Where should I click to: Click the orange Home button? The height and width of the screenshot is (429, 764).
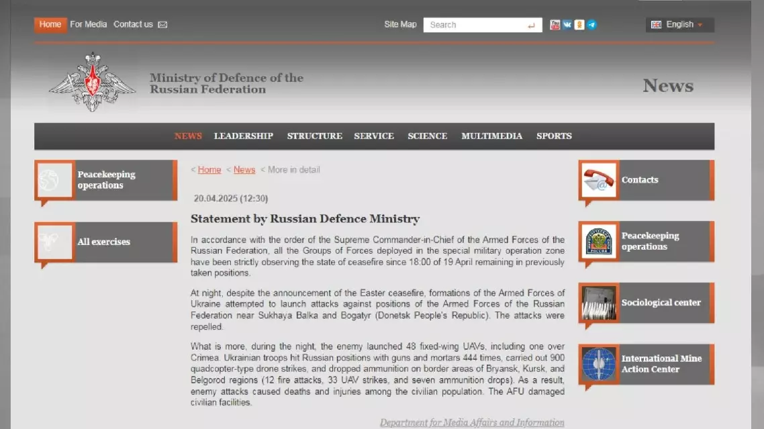pyautogui.click(x=50, y=24)
